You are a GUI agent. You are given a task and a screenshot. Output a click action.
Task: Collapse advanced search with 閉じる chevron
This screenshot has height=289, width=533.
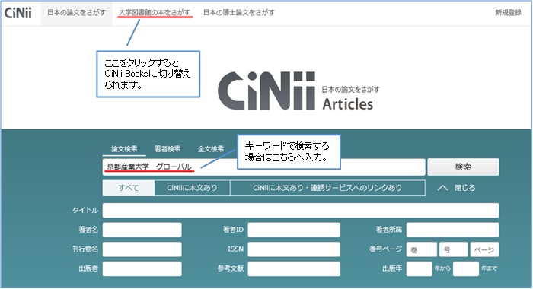click(456, 188)
